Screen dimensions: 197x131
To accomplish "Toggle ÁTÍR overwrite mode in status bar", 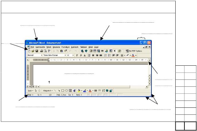I will click(106, 95).
